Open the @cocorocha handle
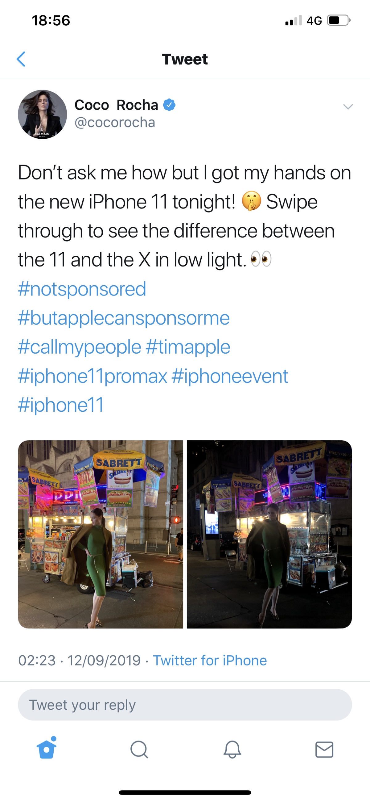The height and width of the screenshot is (802, 370). [115, 122]
